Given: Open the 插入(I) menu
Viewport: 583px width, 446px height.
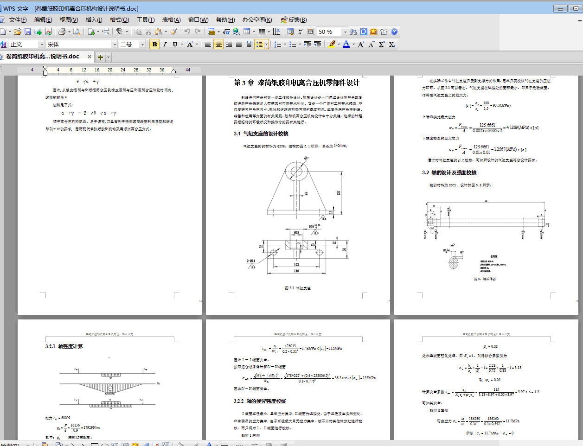Looking at the screenshot, I should 94,20.
